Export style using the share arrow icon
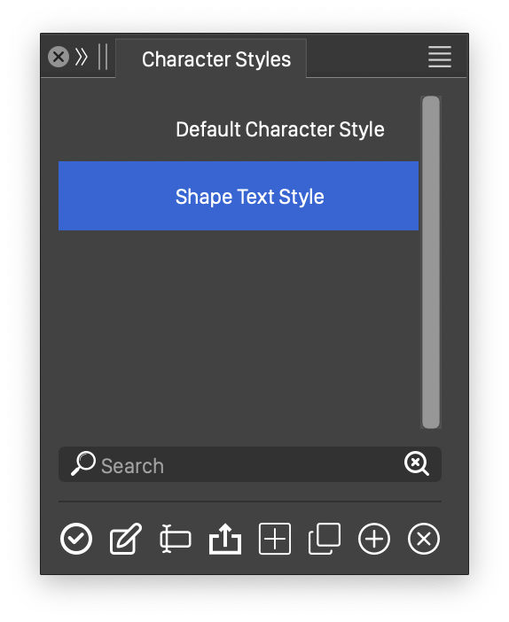This screenshot has height=622, width=509. pos(225,539)
